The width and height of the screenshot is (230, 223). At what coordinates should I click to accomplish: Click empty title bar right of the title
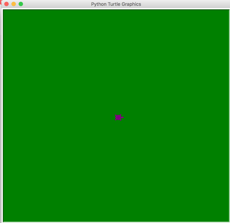186,4
